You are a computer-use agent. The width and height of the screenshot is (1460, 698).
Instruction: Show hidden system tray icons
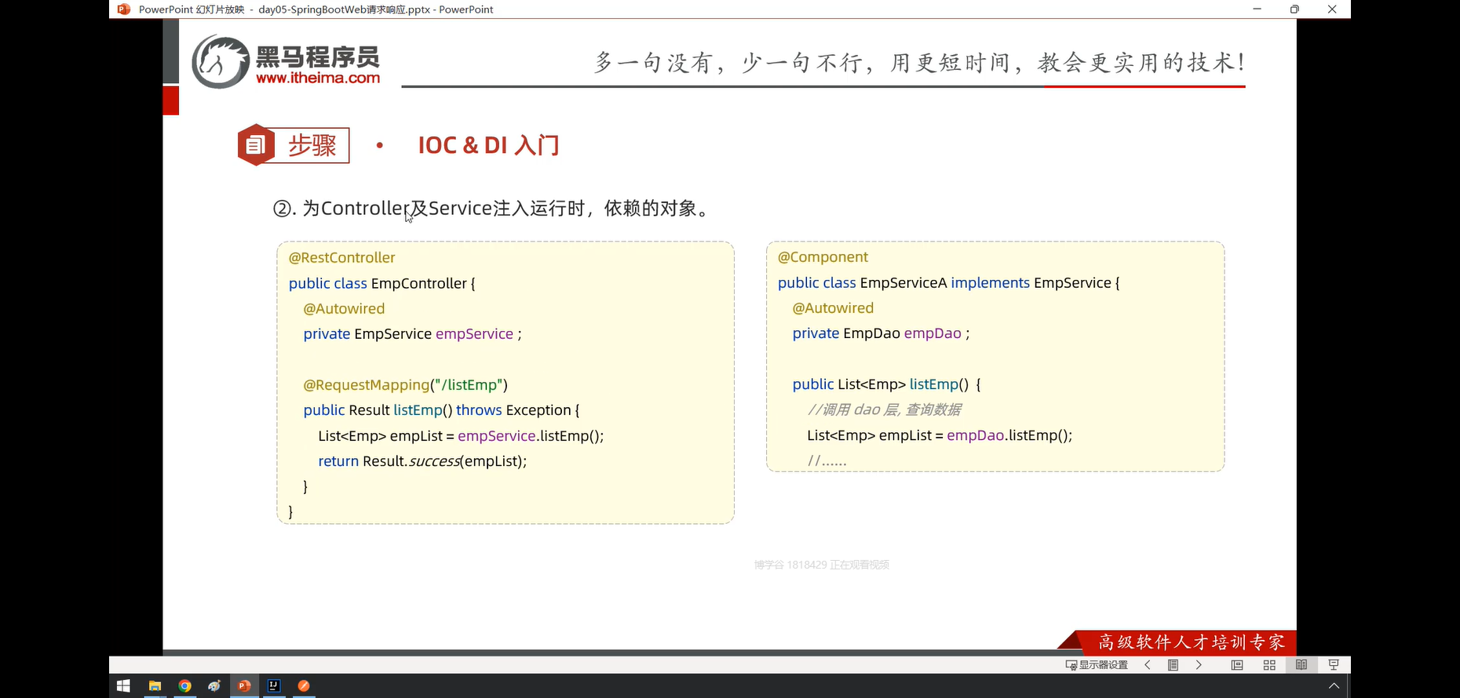[1334, 686]
